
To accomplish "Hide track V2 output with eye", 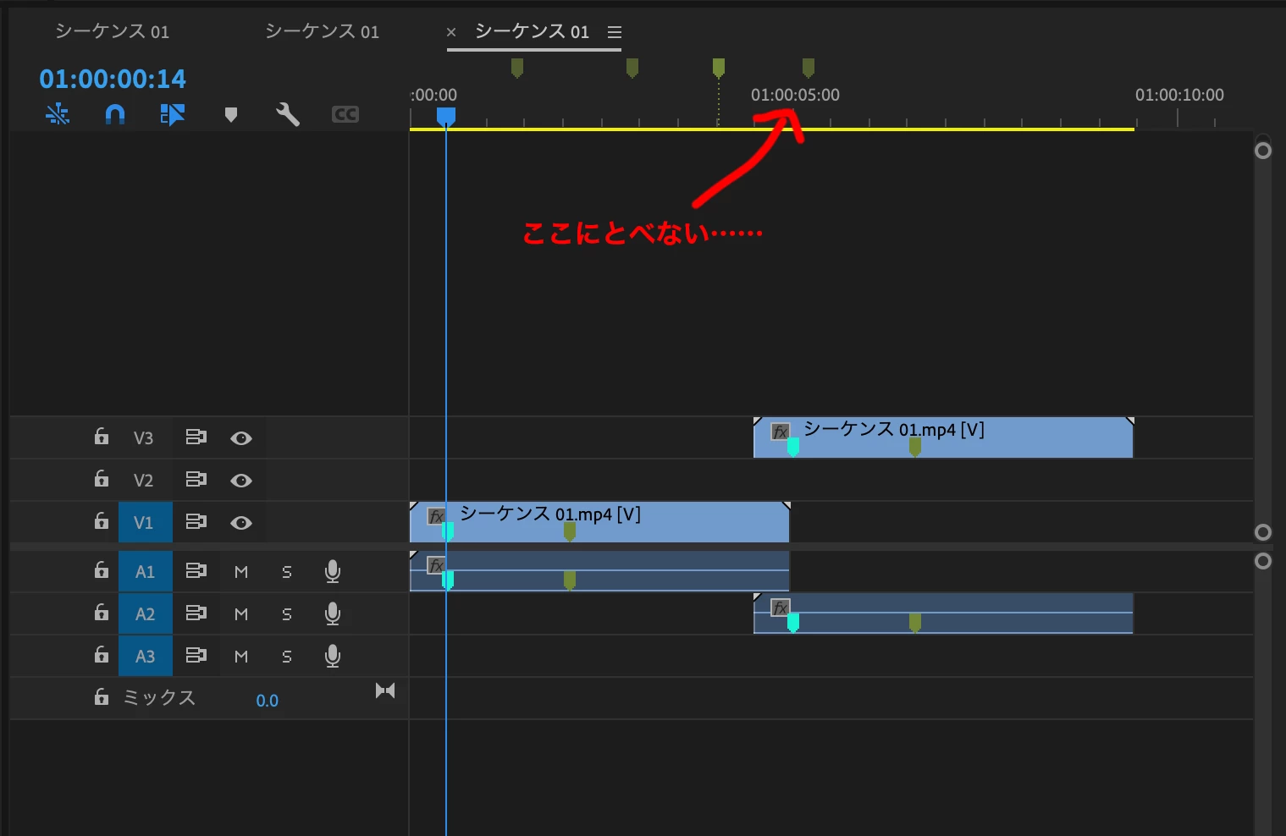I will [241, 481].
